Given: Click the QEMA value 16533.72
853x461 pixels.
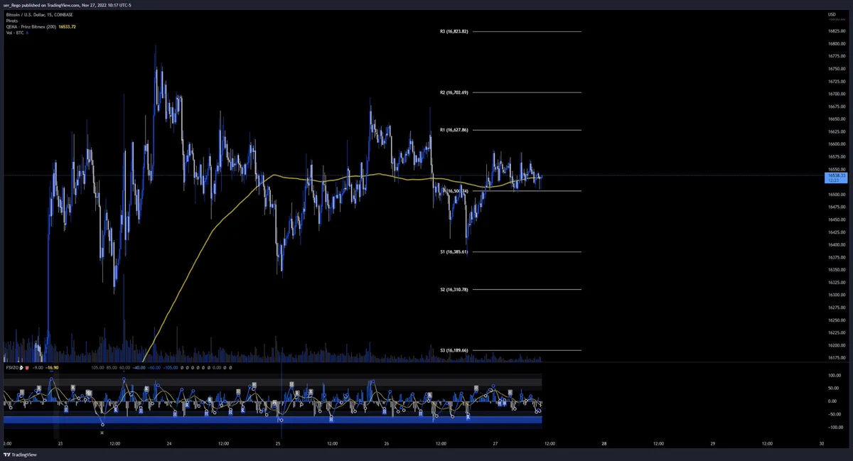Looking at the screenshot, I should 68,27.
